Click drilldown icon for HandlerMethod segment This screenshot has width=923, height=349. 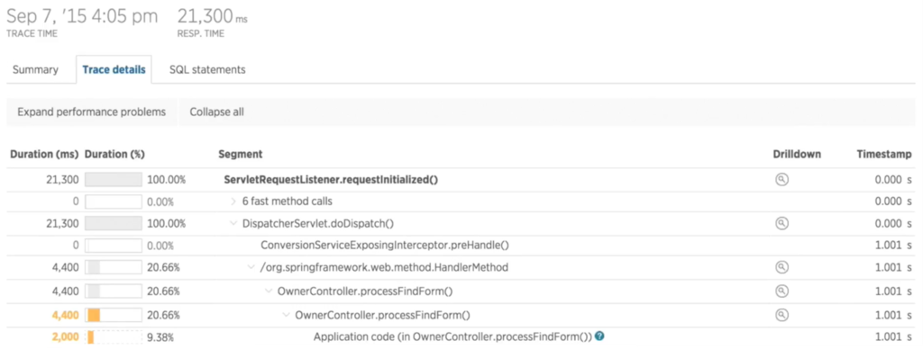click(x=781, y=267)
